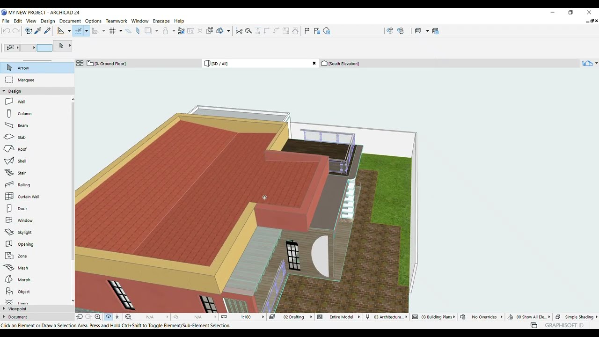The image size is (599, 337).
Task: Open the Help menu
Action: point(179,21)
